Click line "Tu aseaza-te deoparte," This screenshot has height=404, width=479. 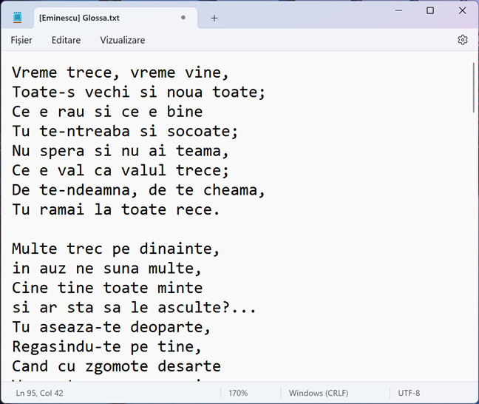pos(111,327)
